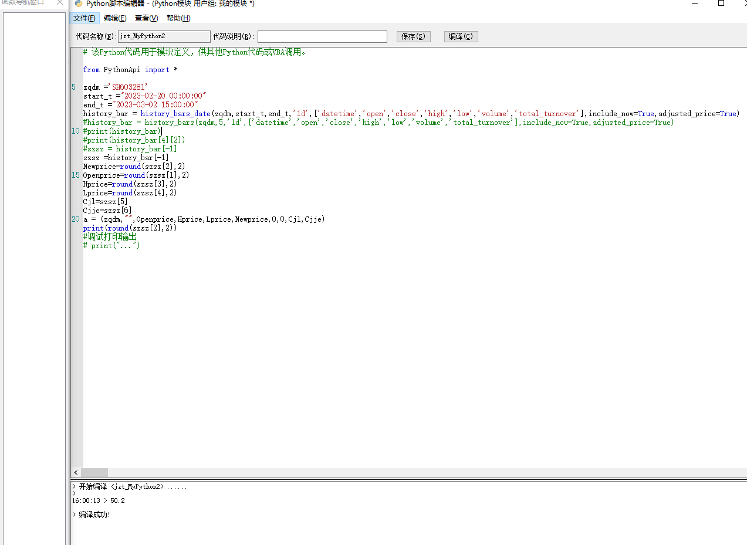Viewport: 747px width, 545px height.
Task: Click the Hprice=round(szsz[3],2) line
Action: (130, 184)
